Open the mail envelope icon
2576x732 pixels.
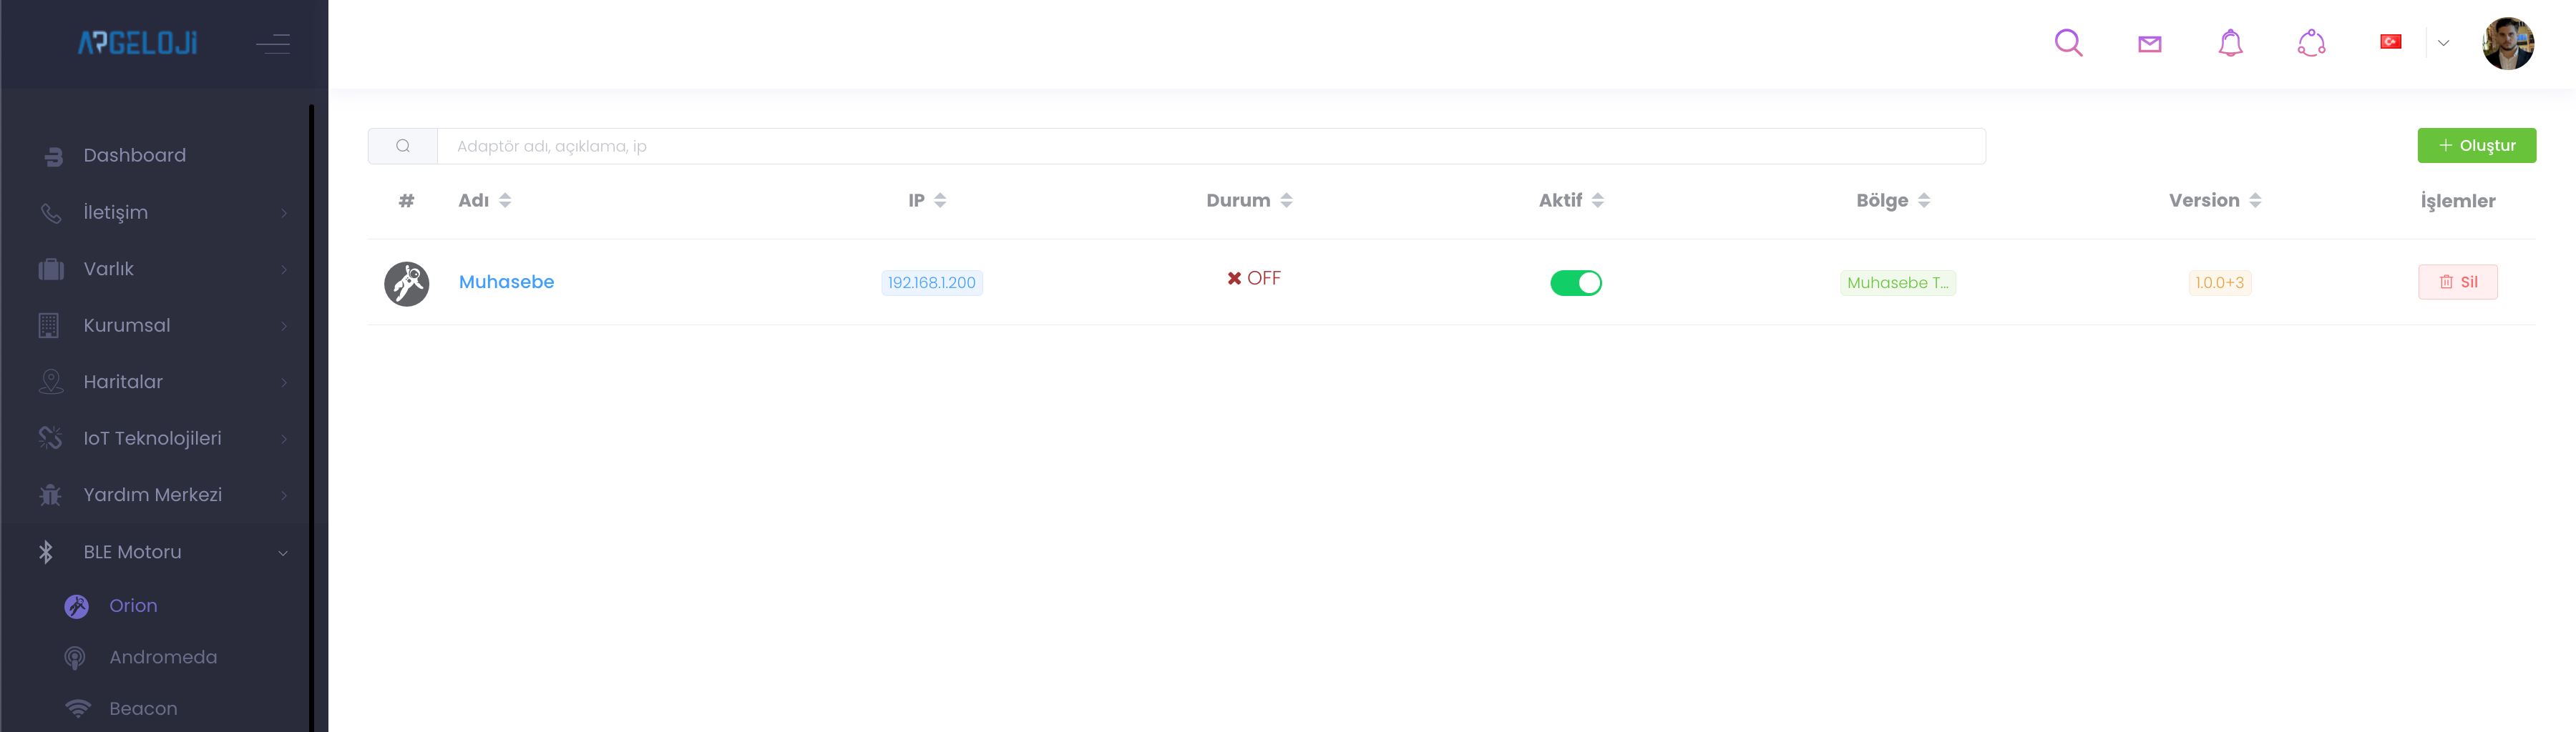(2149, 44)
